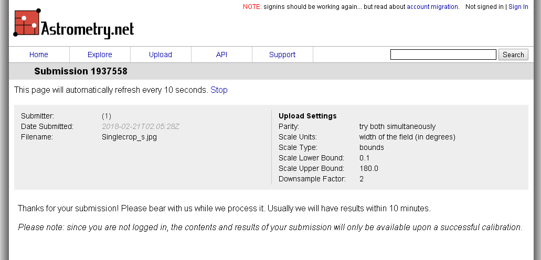Stop the automatic page refresh
The height and width of the screenshot is (260, 541).
219,90
